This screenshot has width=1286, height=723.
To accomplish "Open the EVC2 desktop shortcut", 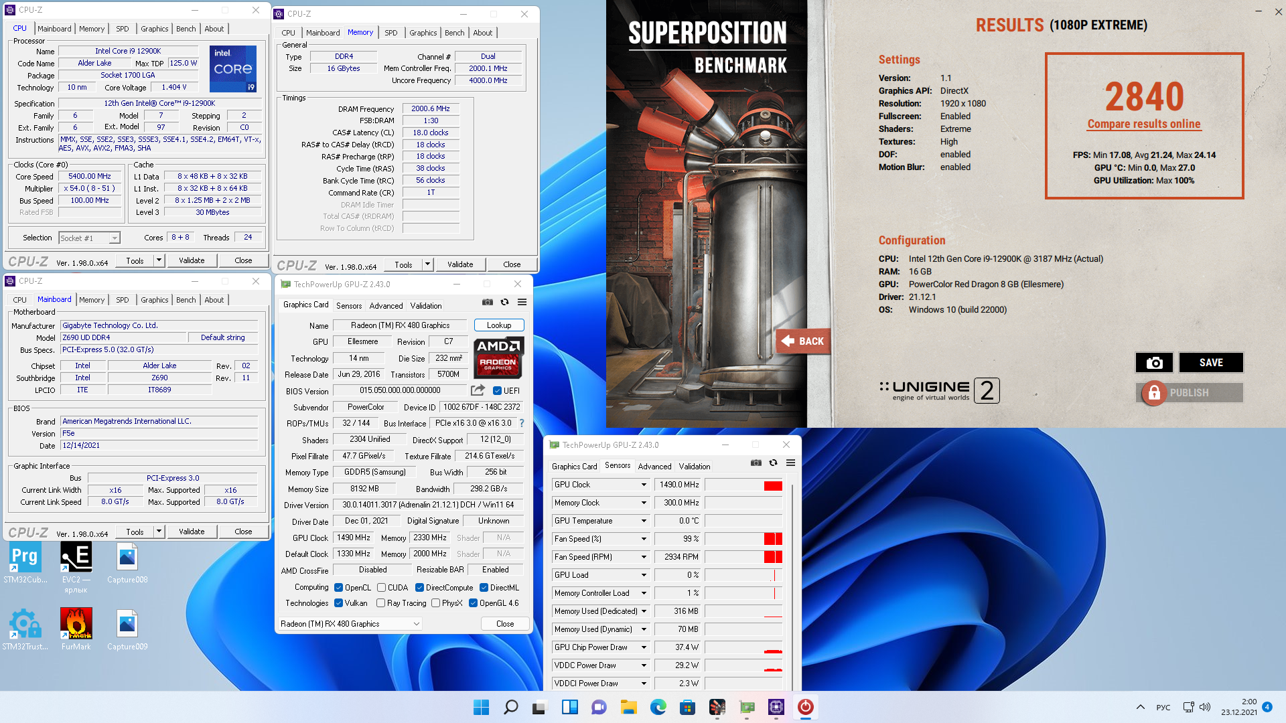I will pyautogui.click(x=76, y=568).
